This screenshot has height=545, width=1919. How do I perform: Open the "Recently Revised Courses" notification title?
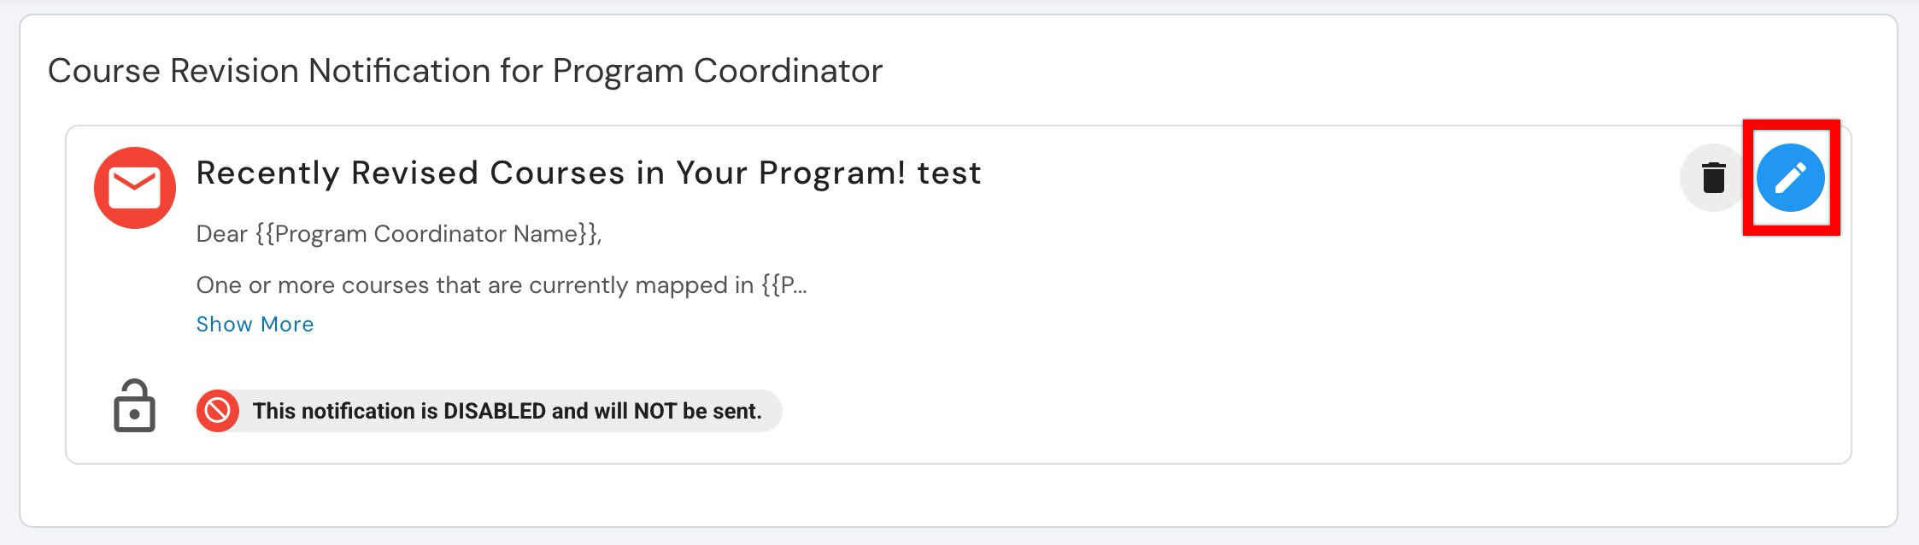click(588, 173)
